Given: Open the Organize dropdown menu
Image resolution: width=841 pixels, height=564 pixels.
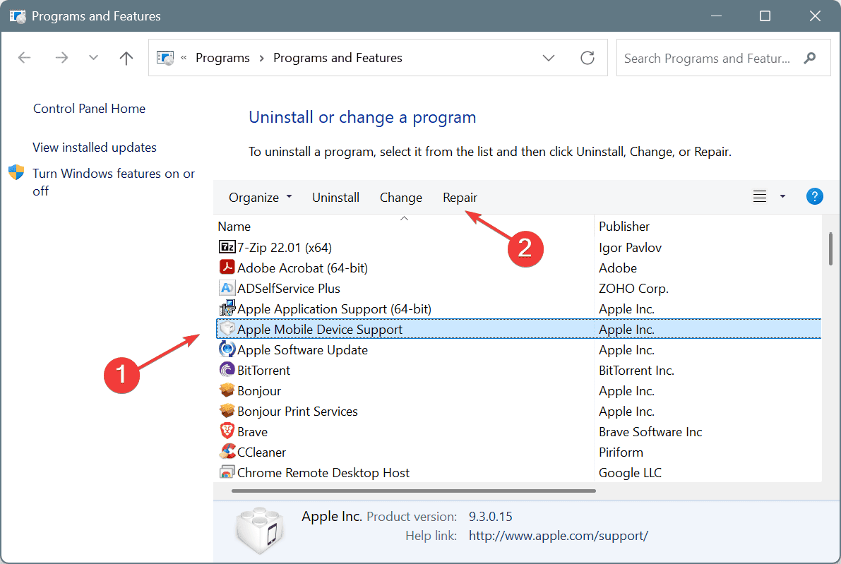Looking at the screenshot, I should point(260,197).
